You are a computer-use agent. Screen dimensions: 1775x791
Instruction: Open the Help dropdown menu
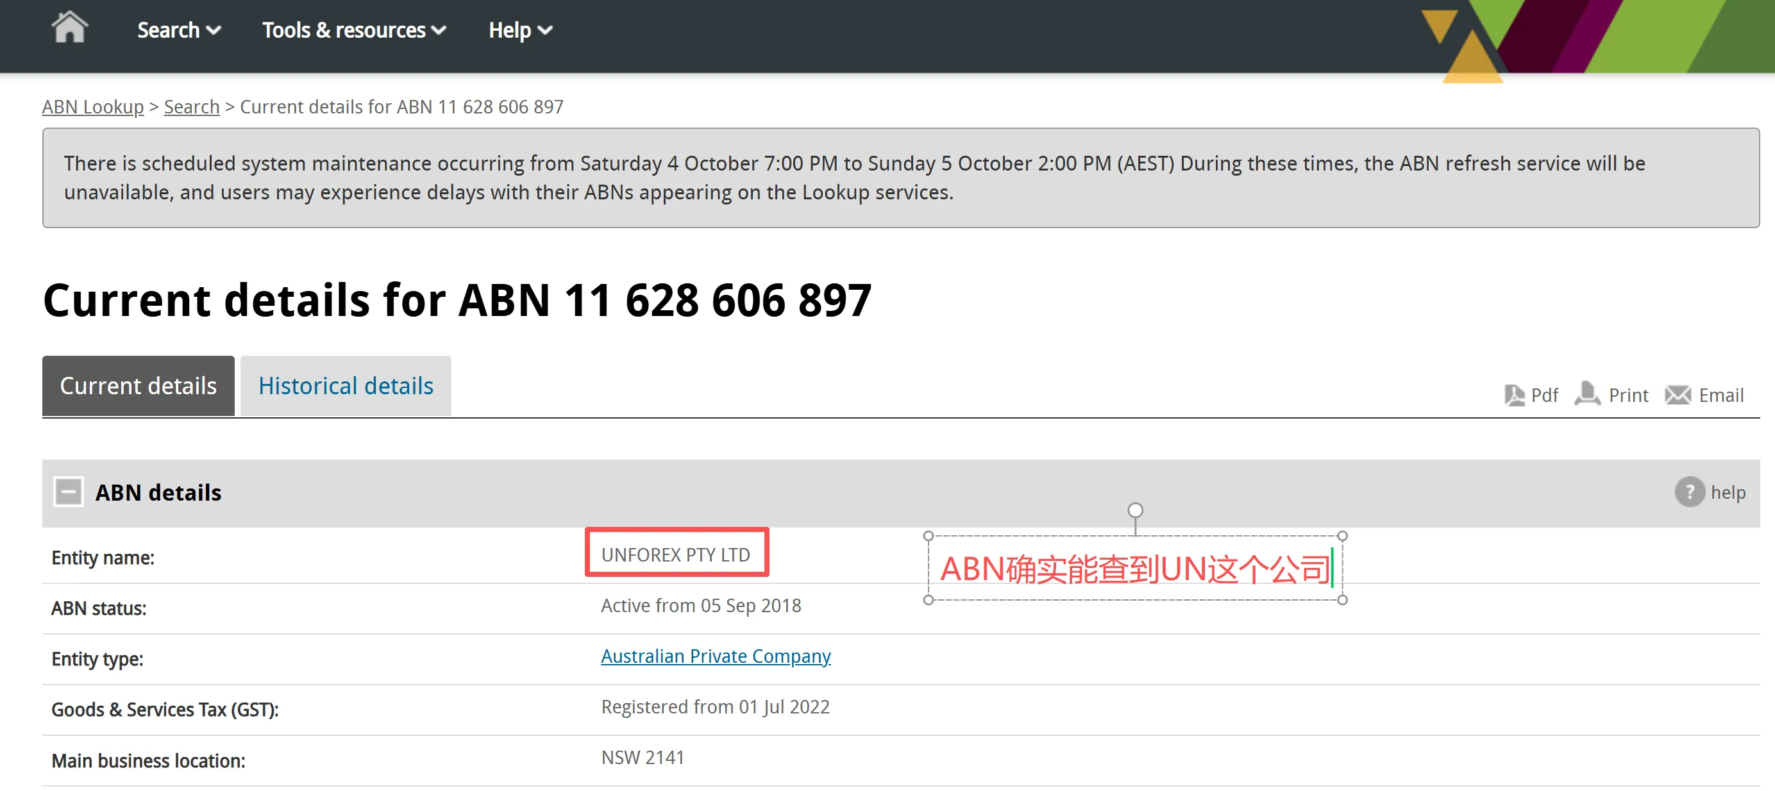coord(520,30)
